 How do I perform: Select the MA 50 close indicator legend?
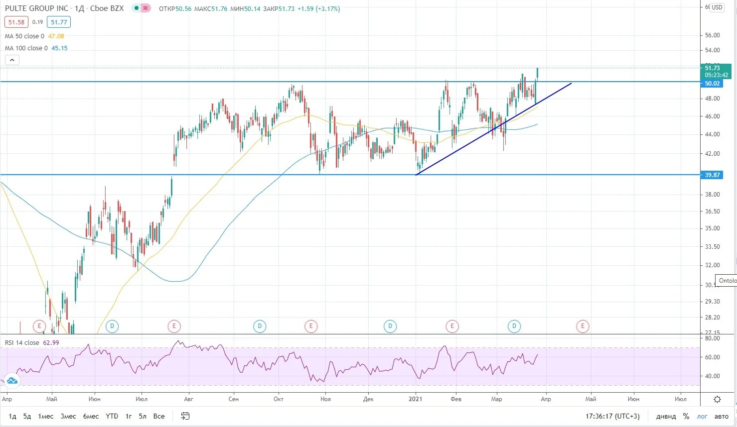(x=24, y=36)
